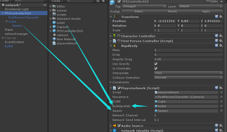Select the playernetwork script asset
The image size is (227, 132).
[x=67, y=43]
